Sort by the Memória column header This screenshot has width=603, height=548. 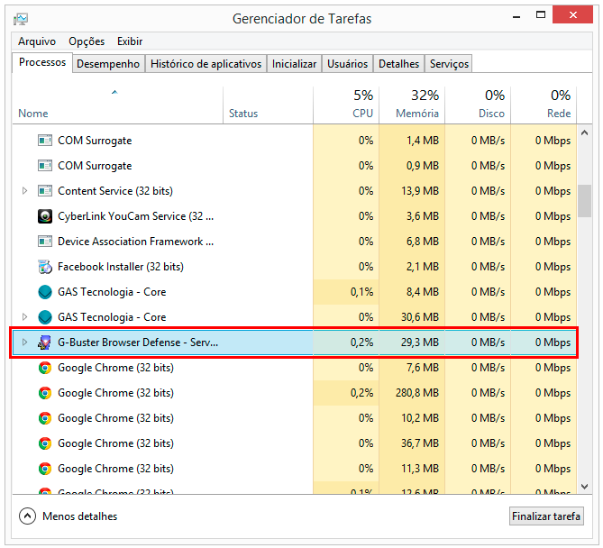tap(412, 105)
